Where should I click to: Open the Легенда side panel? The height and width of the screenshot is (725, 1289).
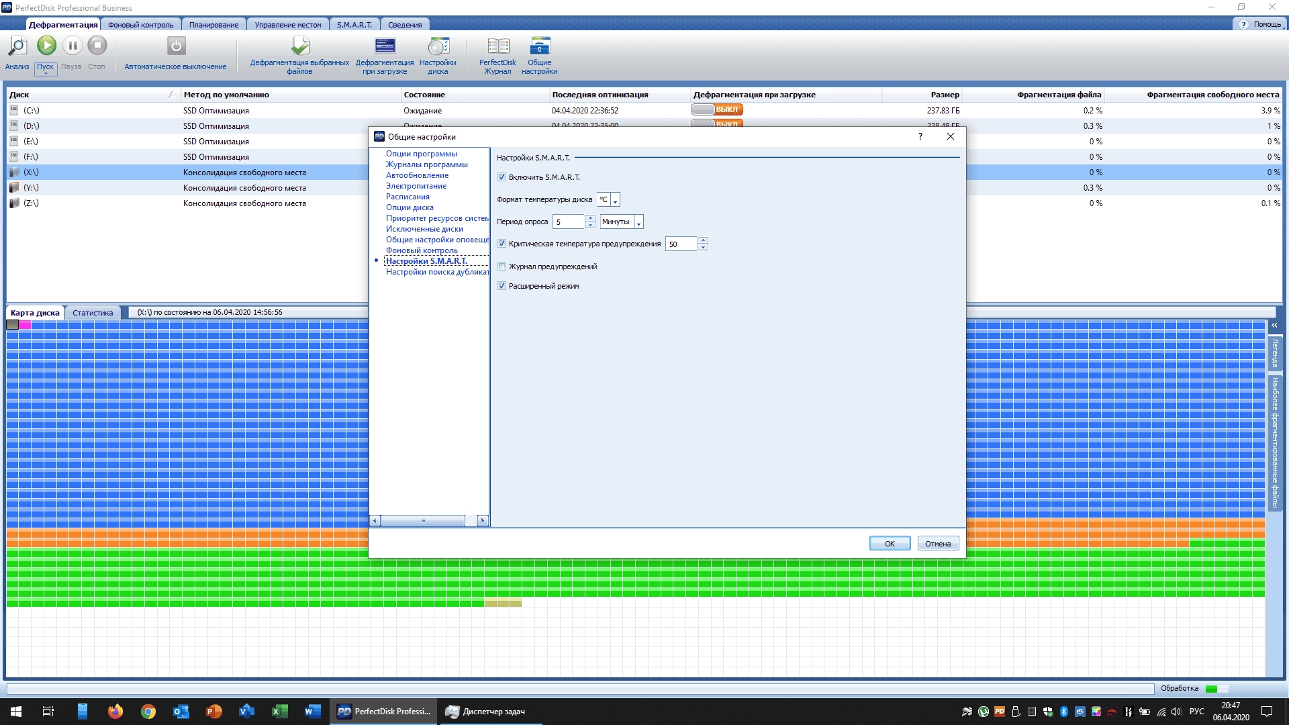[x=1275, y=353]
